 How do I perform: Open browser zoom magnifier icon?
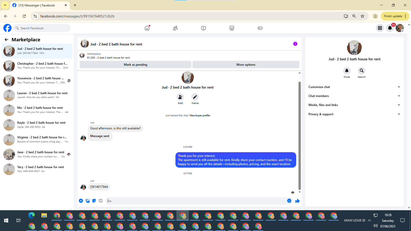[x=354, y=16]
